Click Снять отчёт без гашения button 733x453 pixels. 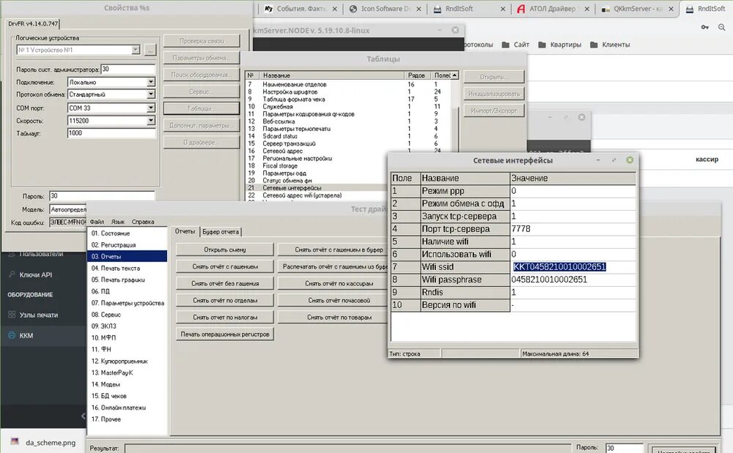[x=225, y=283]
